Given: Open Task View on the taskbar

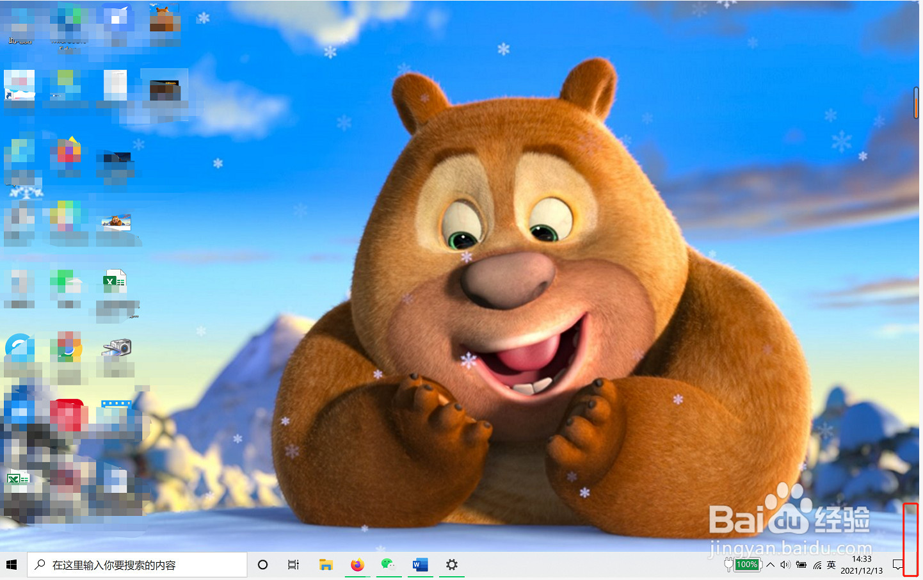Looking at the screenshot, I should [293, 565].
